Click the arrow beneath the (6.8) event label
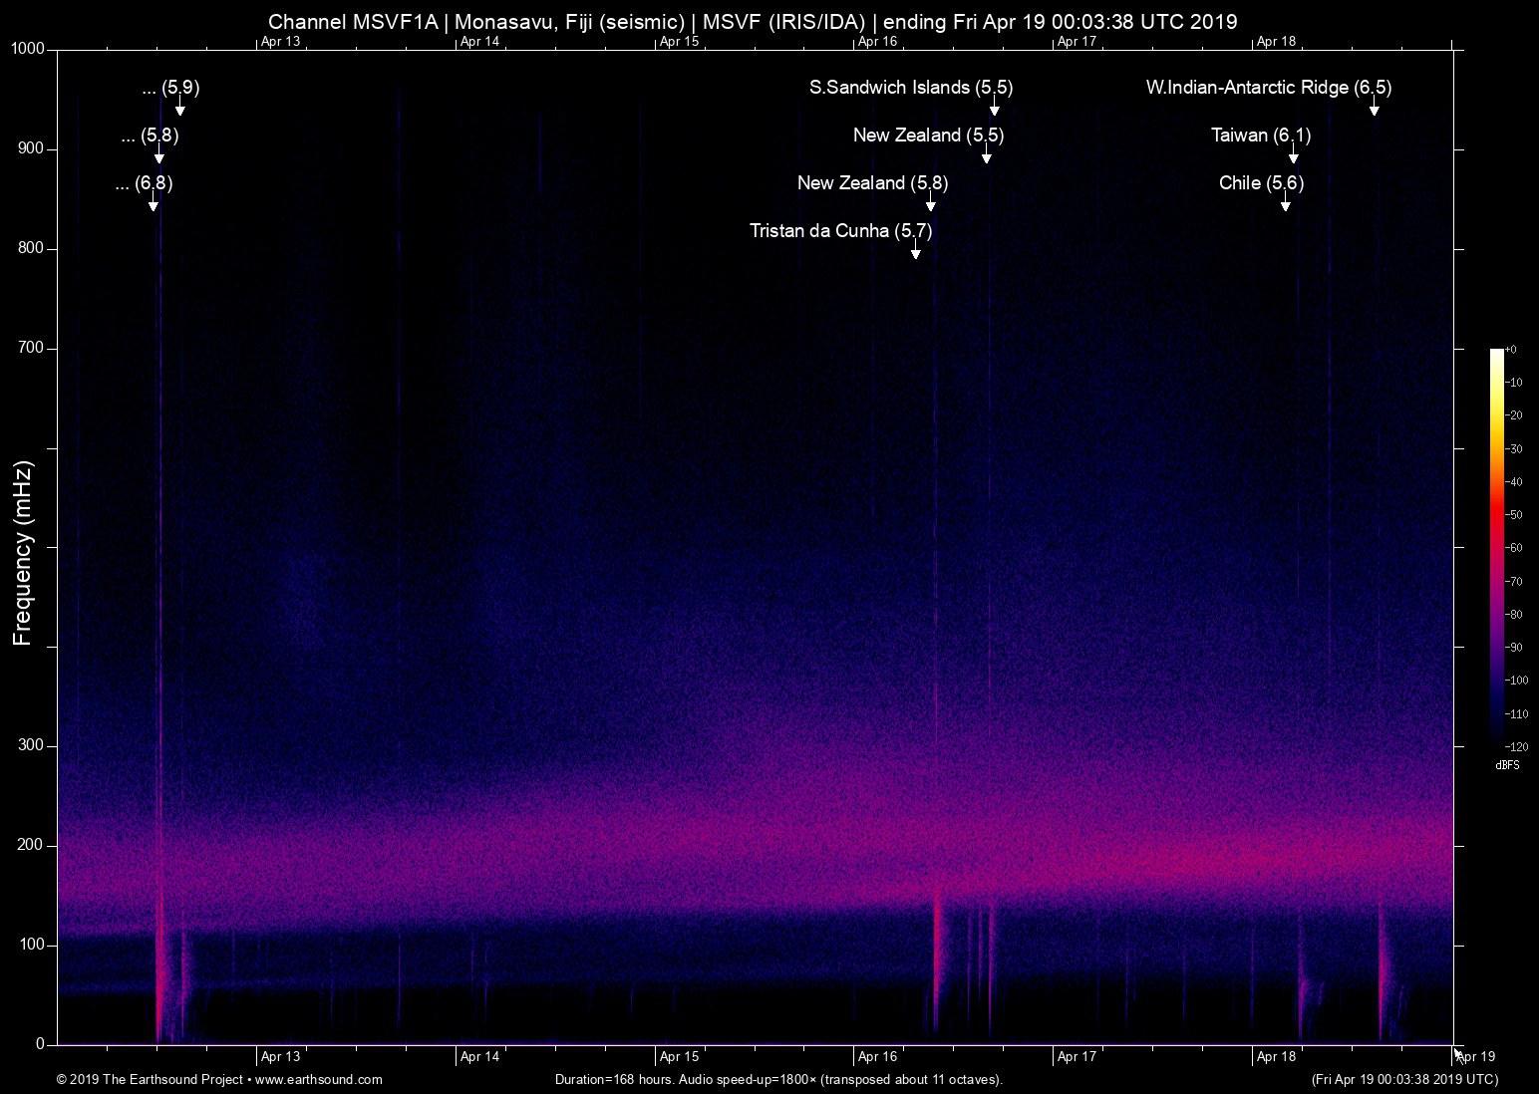The height and width of the screenshot is (1094, 1539). [x=153, y=202]
